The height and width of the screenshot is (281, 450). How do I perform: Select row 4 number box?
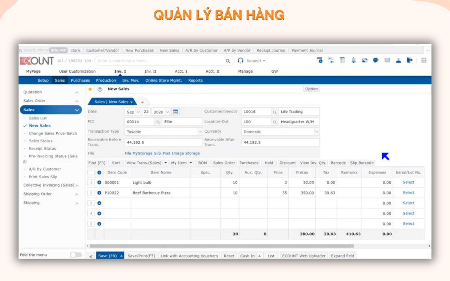coord(91,213)
